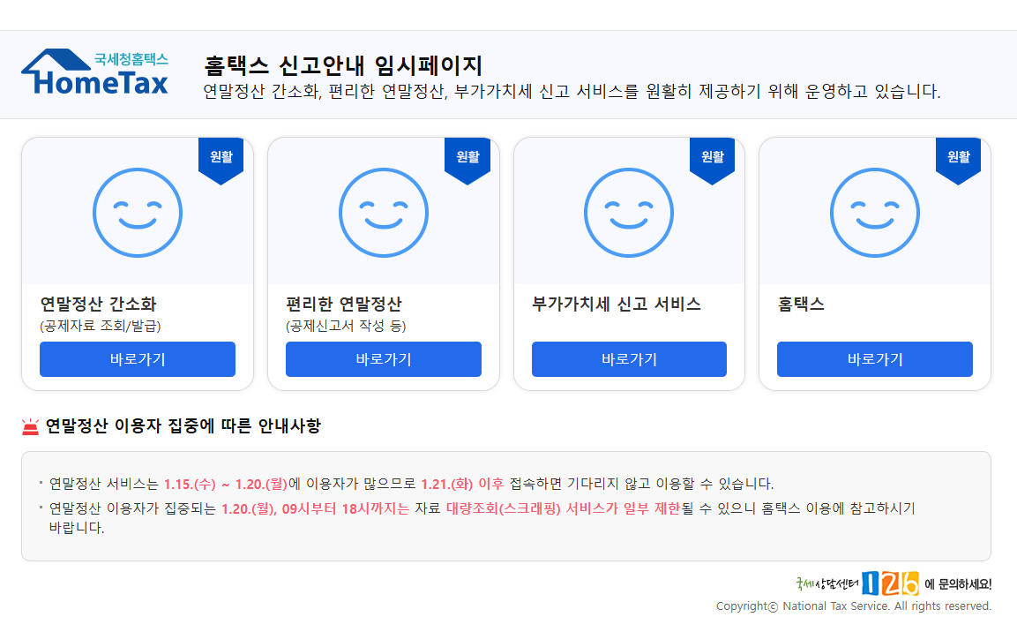Open 바로가기 for 연말정산 간소화

[x=138, y=359]
